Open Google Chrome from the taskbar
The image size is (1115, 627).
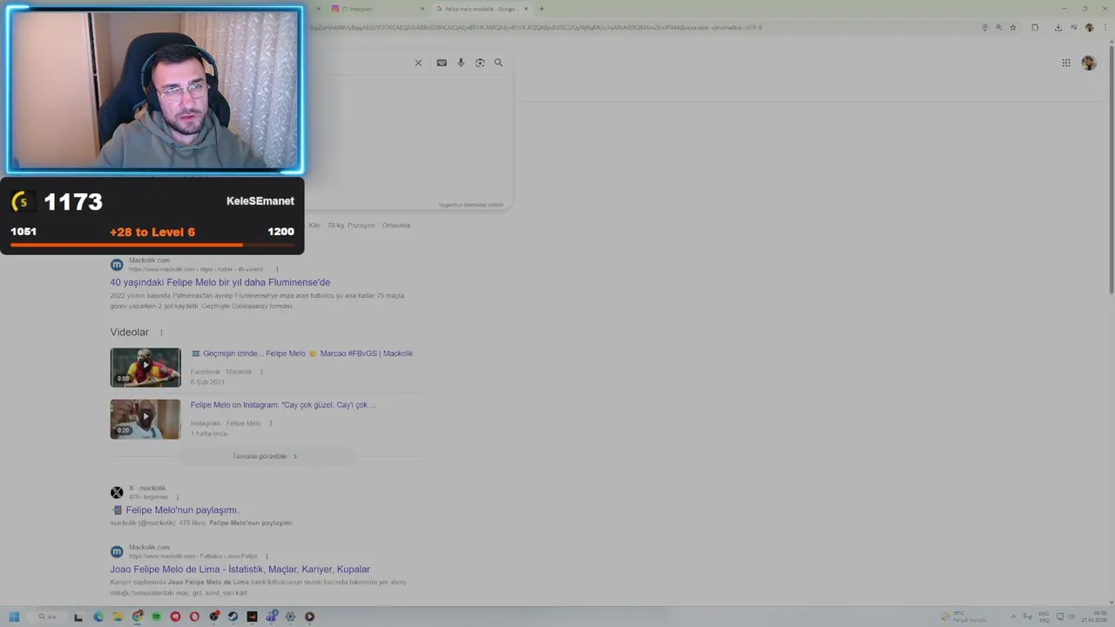click(x=138, y=617)
